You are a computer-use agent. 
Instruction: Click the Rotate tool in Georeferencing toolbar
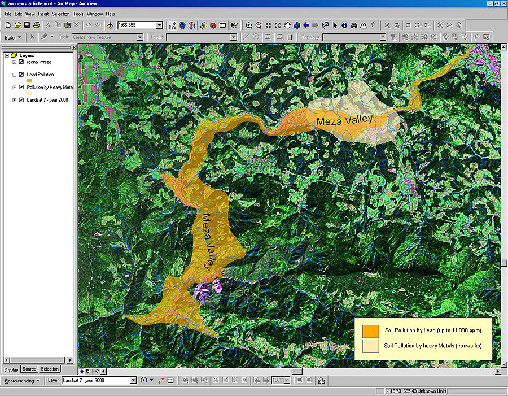click(x=144, y=380)
